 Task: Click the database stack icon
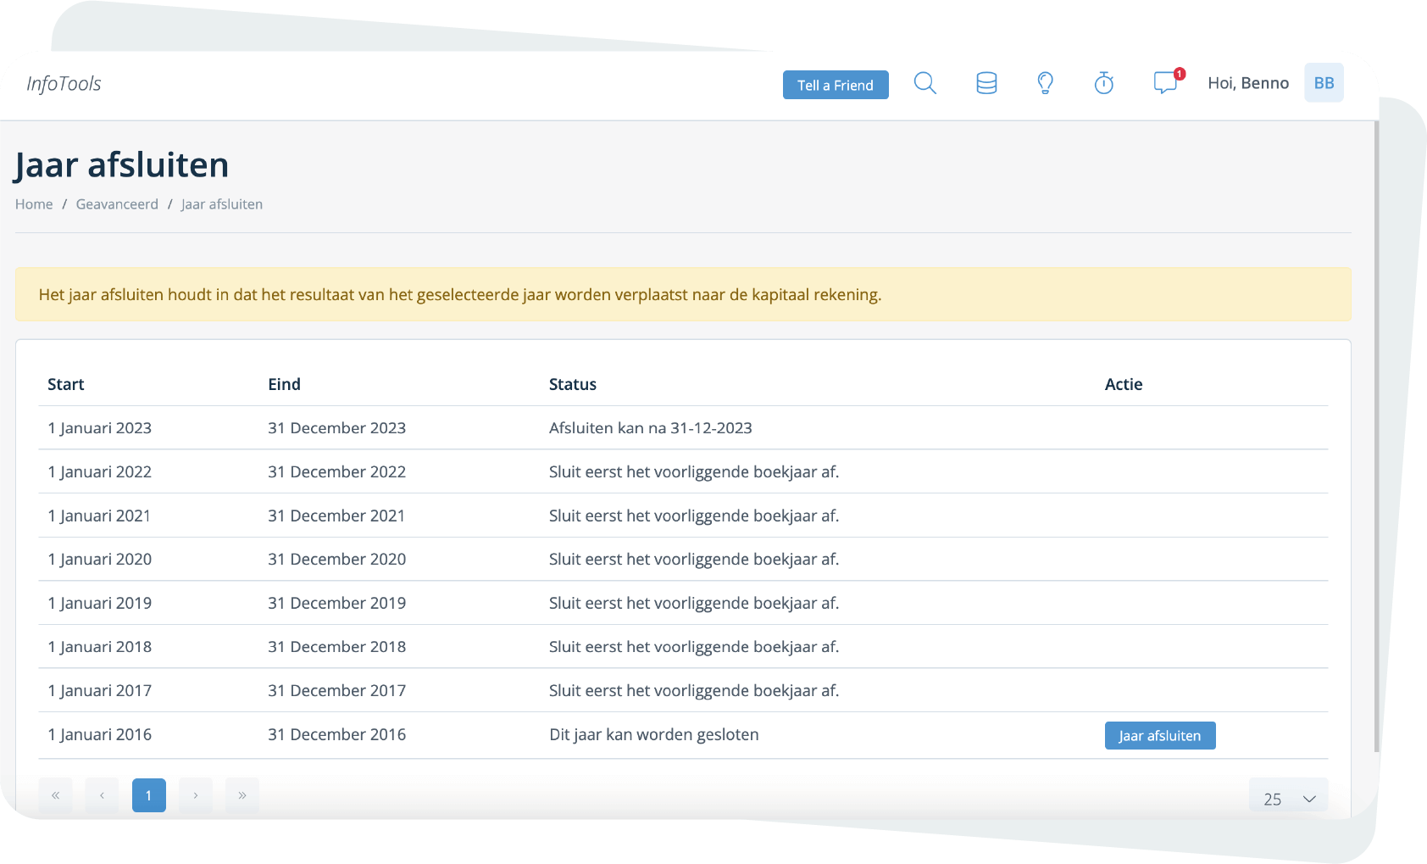(986, 83)
